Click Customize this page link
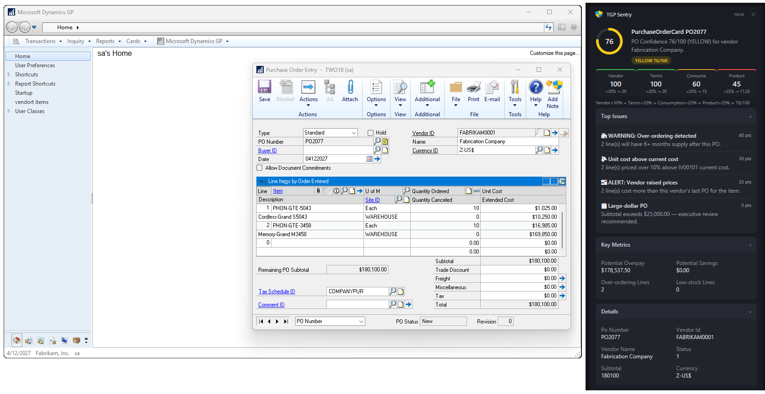 point(554,53)
